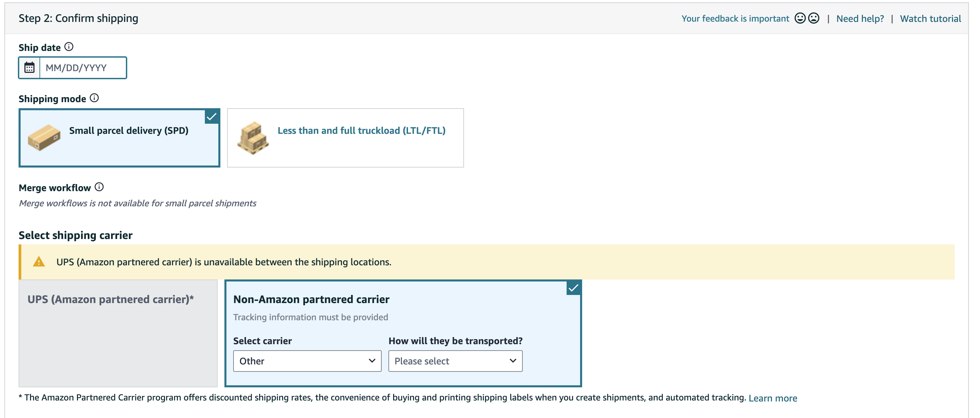
Task: Click the Ship date label
Action: [39, 48]
